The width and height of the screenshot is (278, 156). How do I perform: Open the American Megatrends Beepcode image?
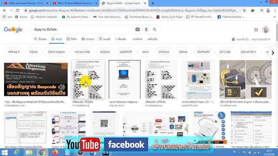[36, 79]
